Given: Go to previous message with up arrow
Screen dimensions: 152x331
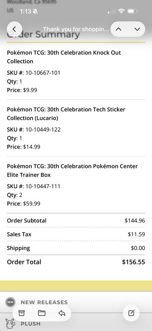Looking at the screenshot, I should point(119,29).
